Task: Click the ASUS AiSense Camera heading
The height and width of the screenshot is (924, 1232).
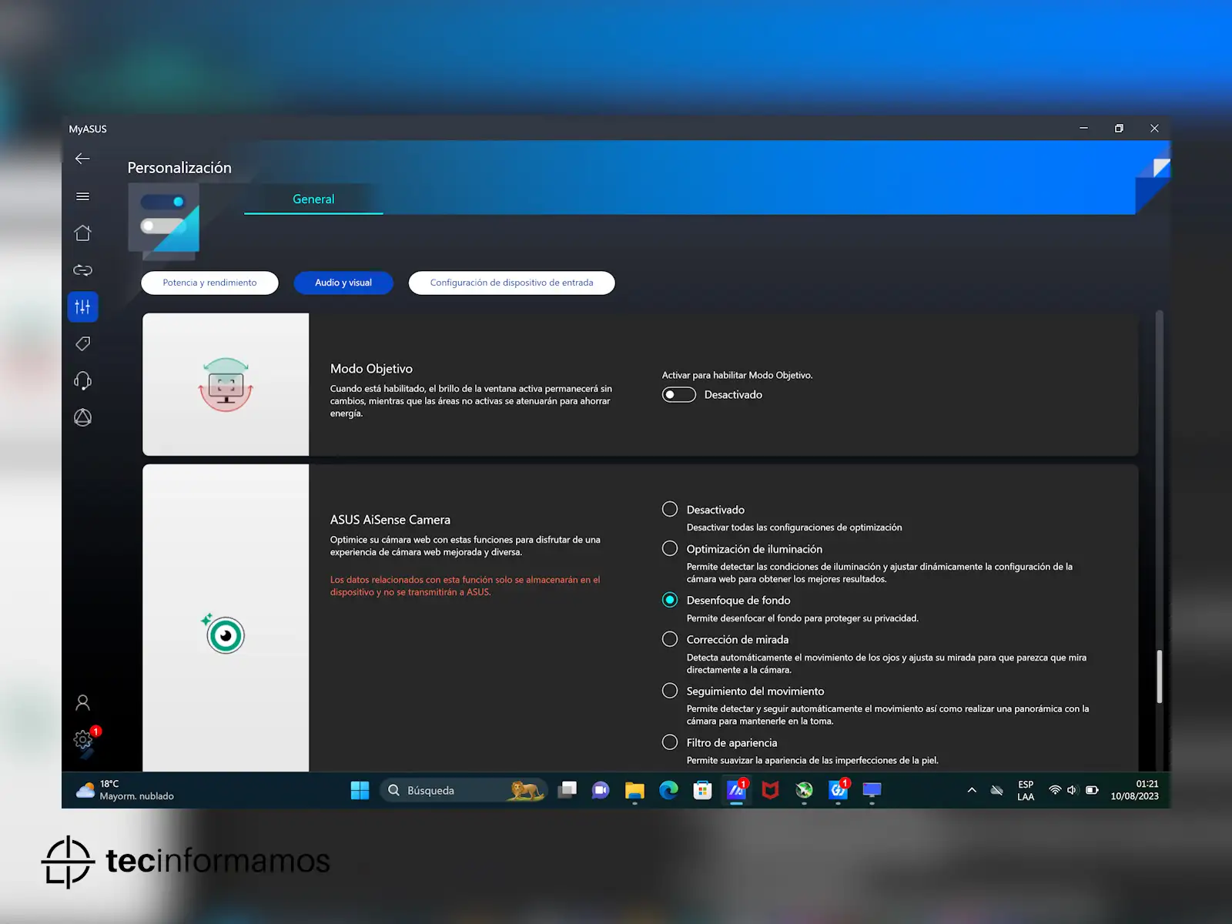Action: (390, 520)
